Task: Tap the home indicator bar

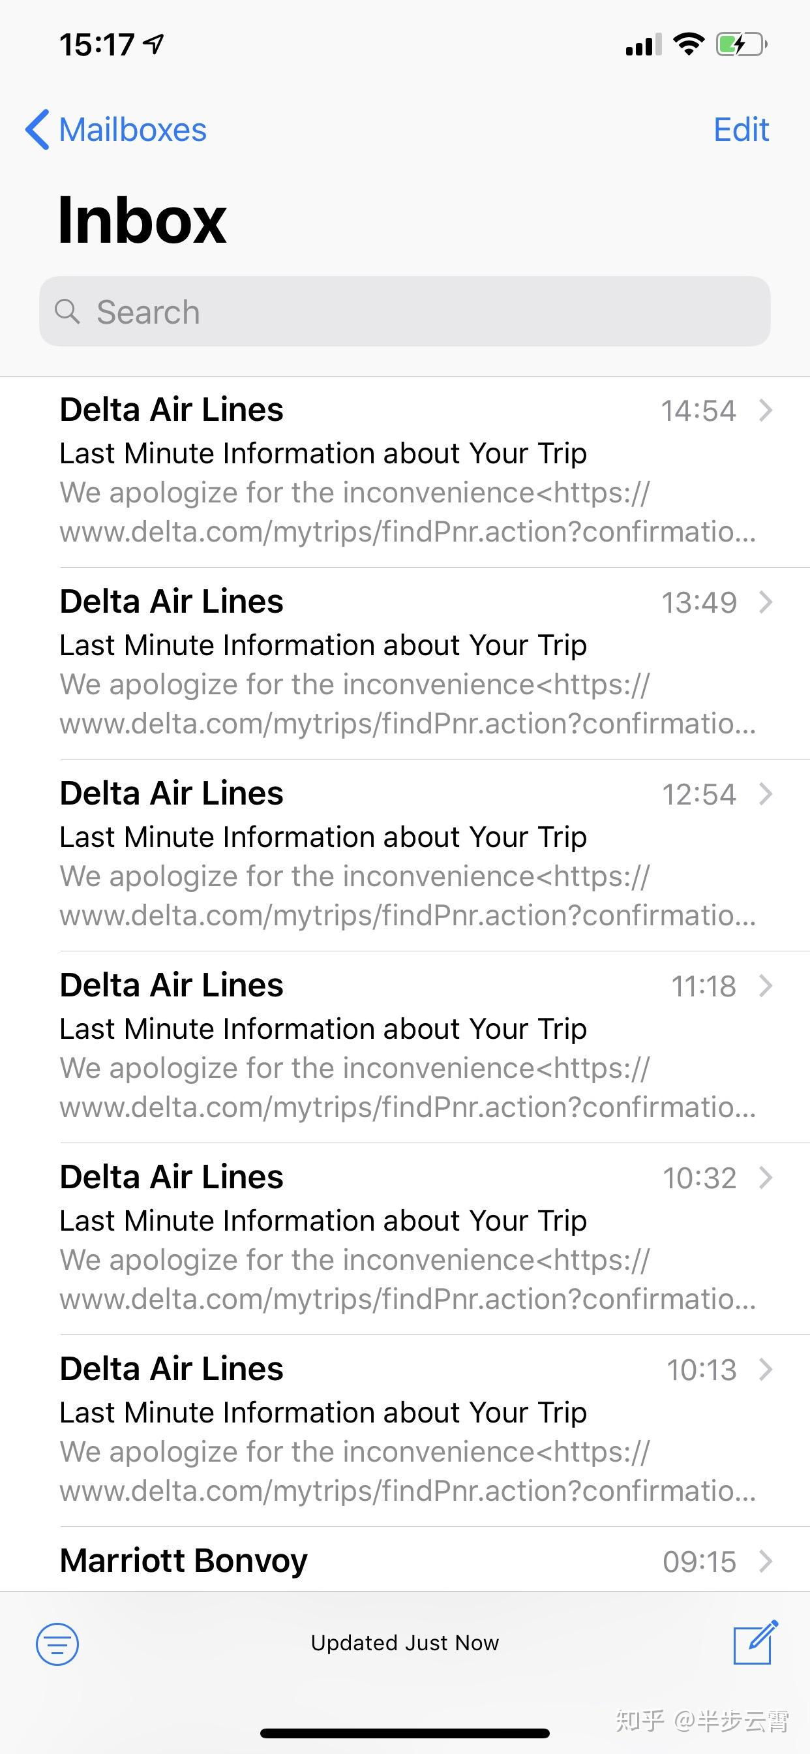Action: [405, 1734]
